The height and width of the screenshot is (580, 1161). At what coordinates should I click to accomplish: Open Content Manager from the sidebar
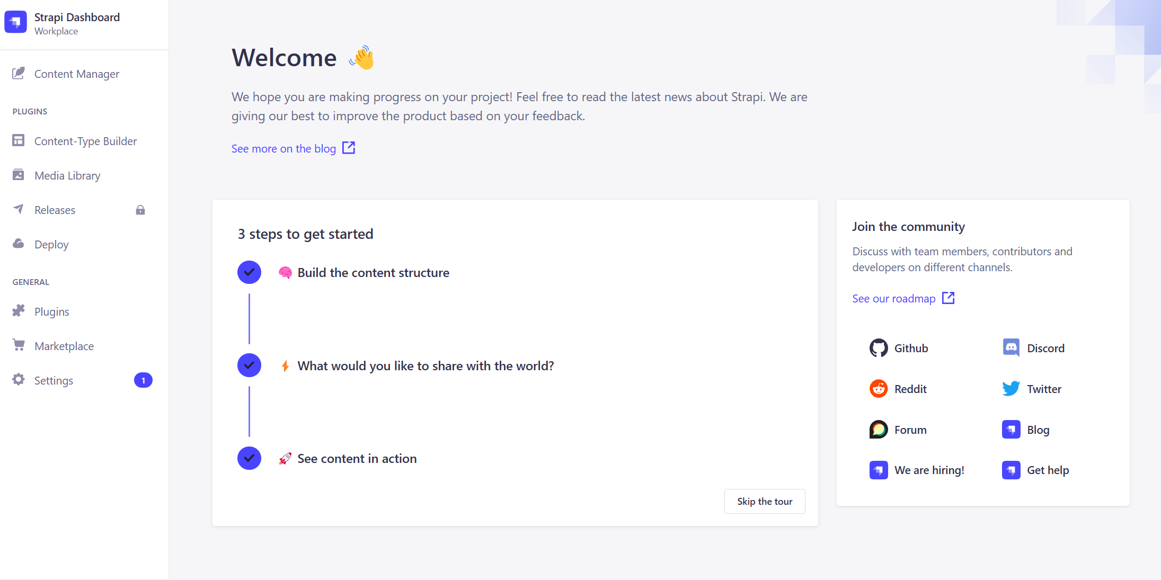[77, 74]
